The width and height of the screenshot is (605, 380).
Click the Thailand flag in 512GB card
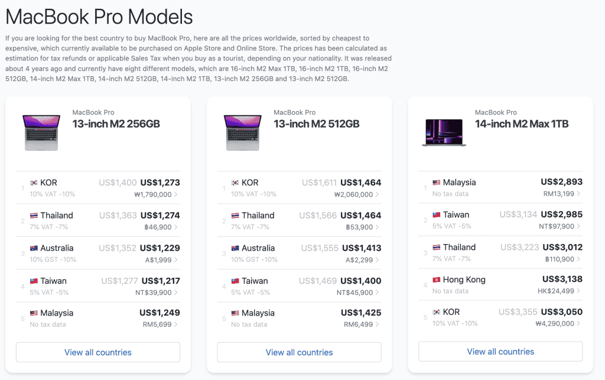[x=235, y=216]
